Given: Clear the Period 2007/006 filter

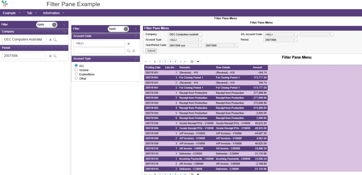Looking at the screenshot, I should click(x=50, y=56).
